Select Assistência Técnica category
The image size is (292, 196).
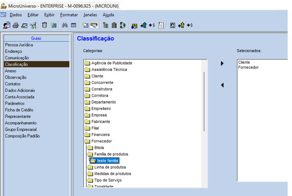pyautogui.click(x=109, y=69)
